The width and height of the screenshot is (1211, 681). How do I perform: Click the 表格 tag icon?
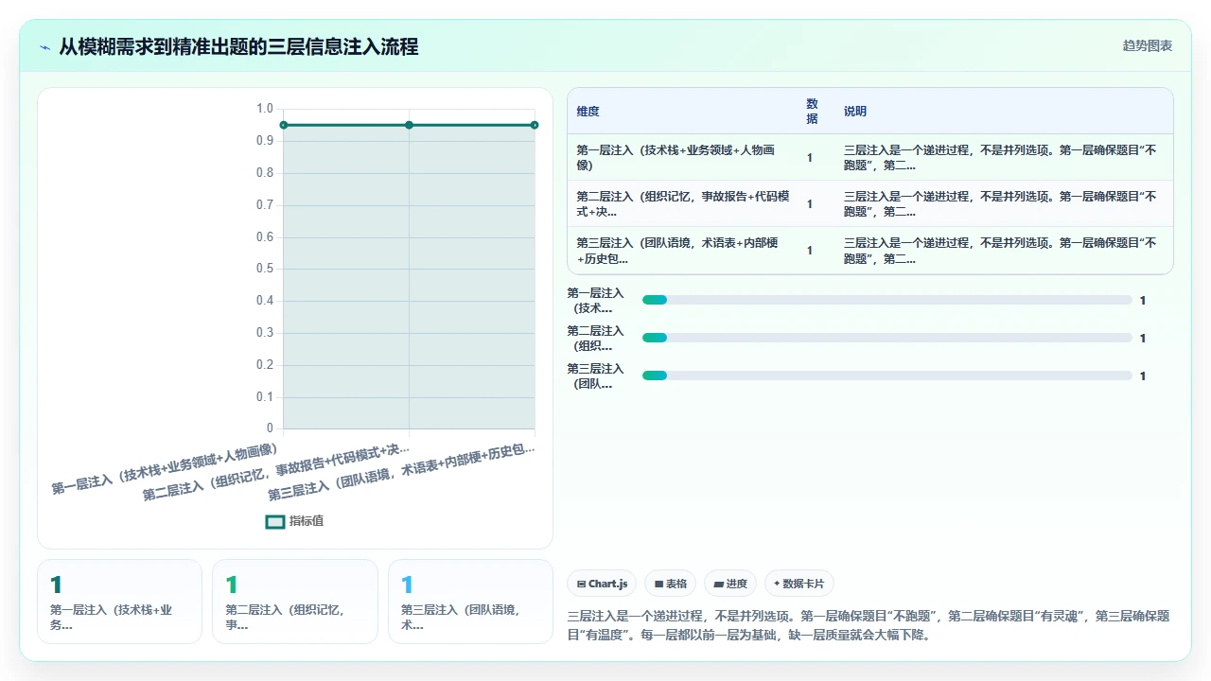[658, 585]
